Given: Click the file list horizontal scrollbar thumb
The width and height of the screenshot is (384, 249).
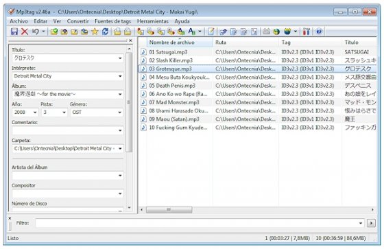Looking at the screenshot, I should (x=169, y=210).
